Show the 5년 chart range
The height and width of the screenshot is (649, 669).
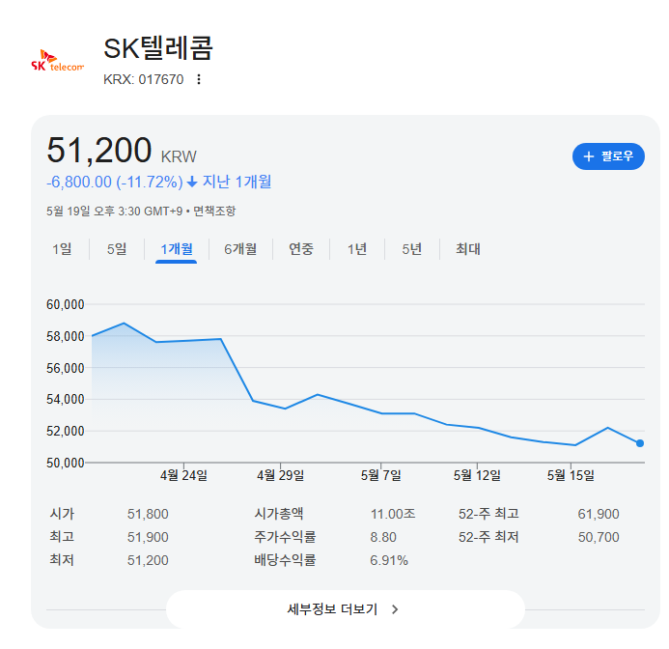pos(412,249)
